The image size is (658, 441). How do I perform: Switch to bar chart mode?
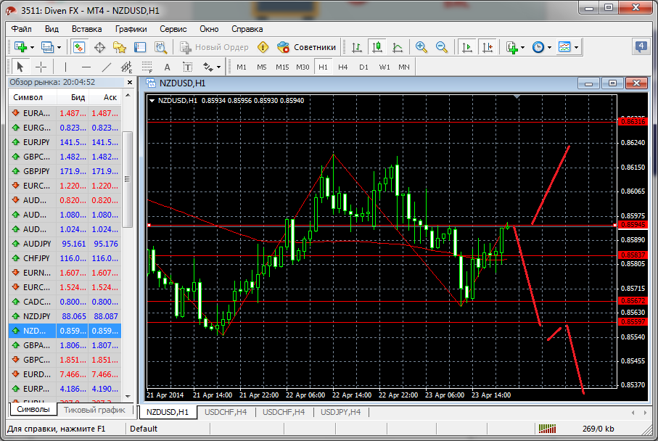[x=357, y=47]
